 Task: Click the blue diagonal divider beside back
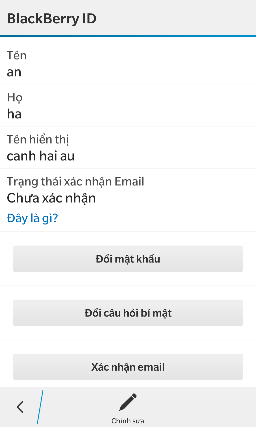[40, 407]
